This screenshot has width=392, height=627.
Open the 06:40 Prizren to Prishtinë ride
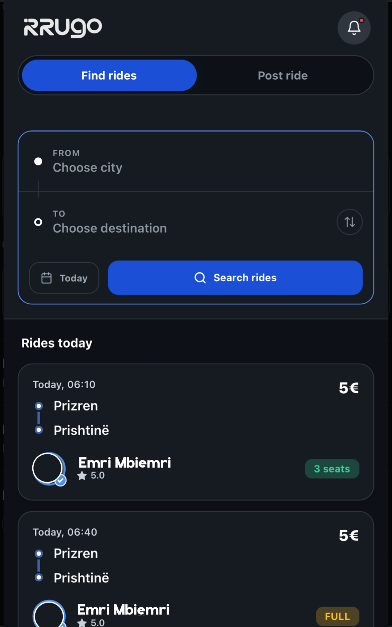[x=196, y=566]
